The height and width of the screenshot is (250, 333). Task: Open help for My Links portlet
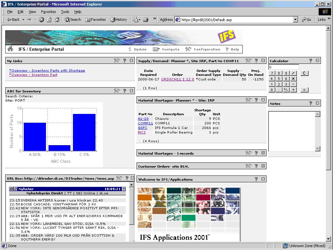click(x=125, y=61)
